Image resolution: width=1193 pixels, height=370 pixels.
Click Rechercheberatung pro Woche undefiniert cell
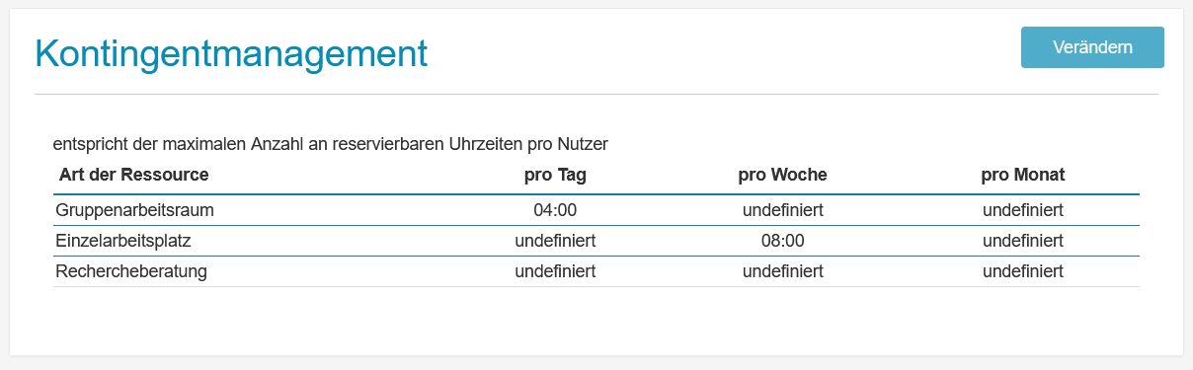click(783, 271)
